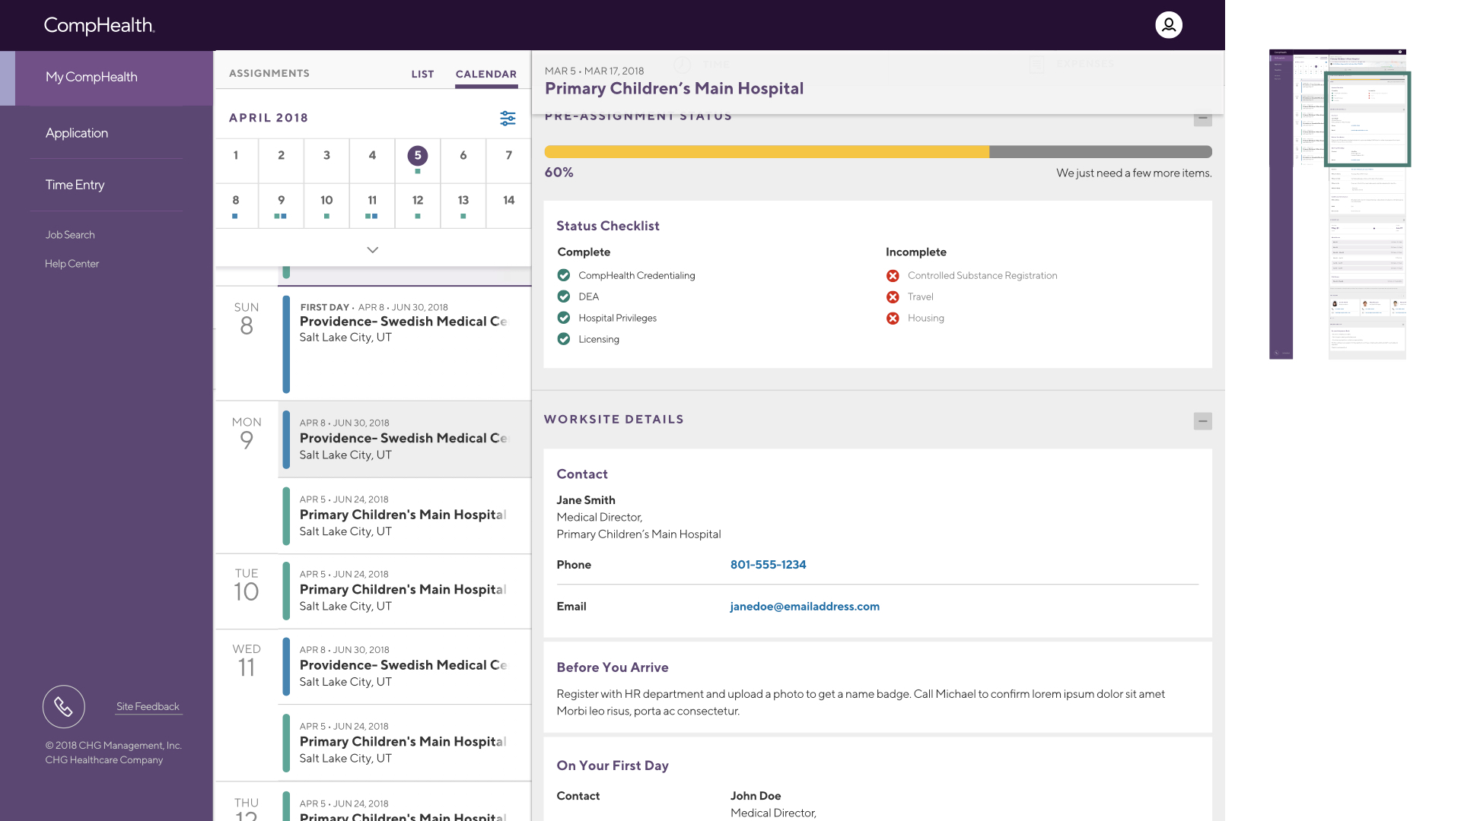Click the On Your First Day heading
The width and height of the screenshot is (1461, 821).
coord(613,766)
